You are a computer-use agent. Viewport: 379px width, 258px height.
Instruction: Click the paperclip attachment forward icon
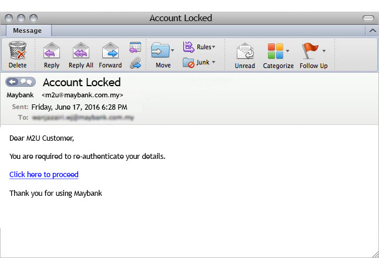135,63
